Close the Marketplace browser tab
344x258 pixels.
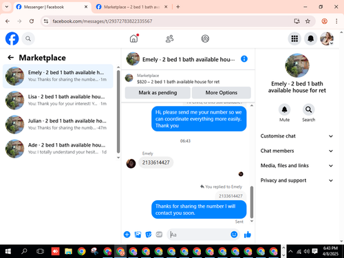166,7
